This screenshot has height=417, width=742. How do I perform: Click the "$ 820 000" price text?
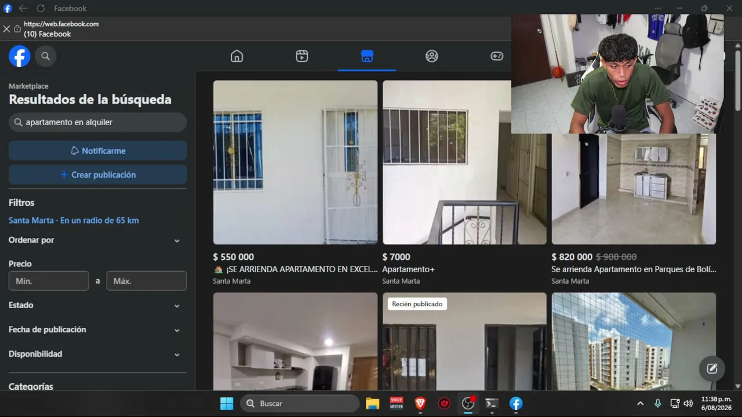point(572,257)
